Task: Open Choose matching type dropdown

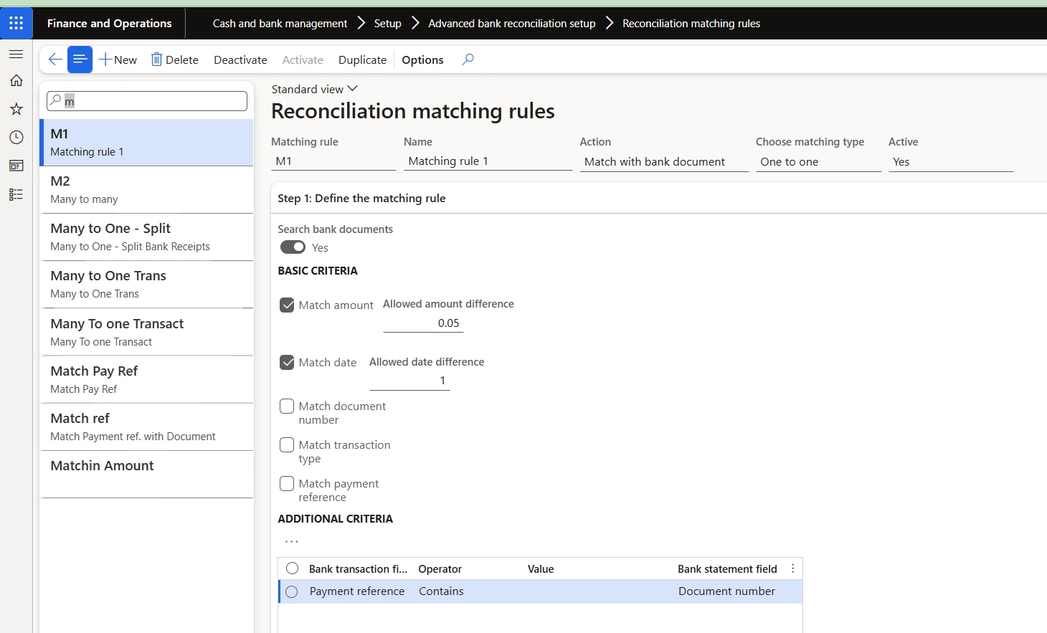Action: 818,161
